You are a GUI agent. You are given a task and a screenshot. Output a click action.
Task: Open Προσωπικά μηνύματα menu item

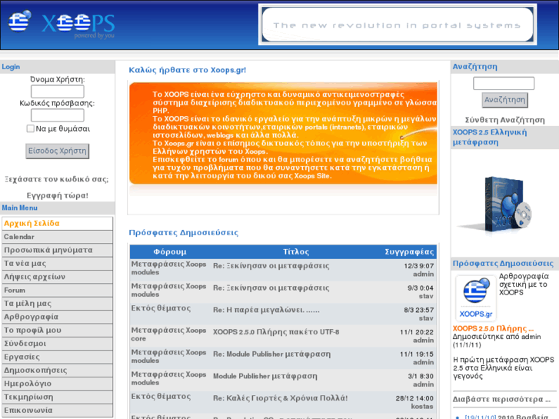(57, 250)
